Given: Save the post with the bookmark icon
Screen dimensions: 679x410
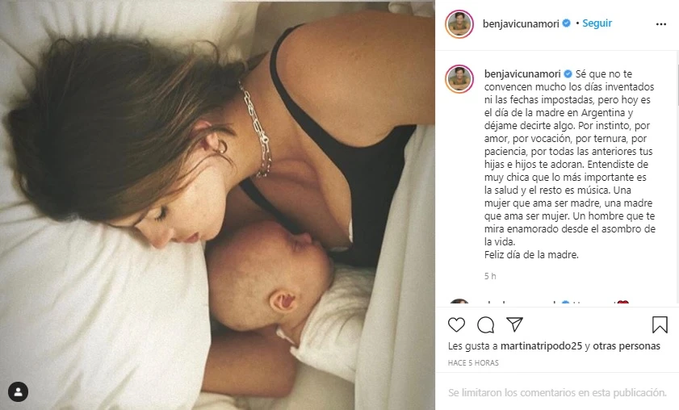Looking at the screenshot, I should (660, 324).
